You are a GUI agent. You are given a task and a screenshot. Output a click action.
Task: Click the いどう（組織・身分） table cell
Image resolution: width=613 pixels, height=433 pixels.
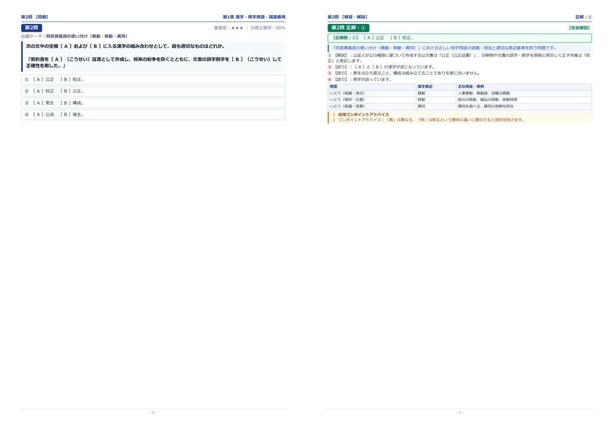point(372,93)
